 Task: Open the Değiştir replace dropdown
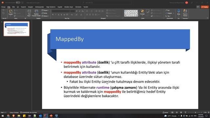(x=170, y=13)
